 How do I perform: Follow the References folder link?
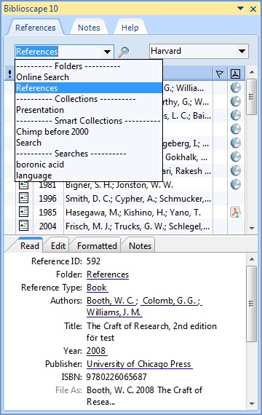coord(108,274)
